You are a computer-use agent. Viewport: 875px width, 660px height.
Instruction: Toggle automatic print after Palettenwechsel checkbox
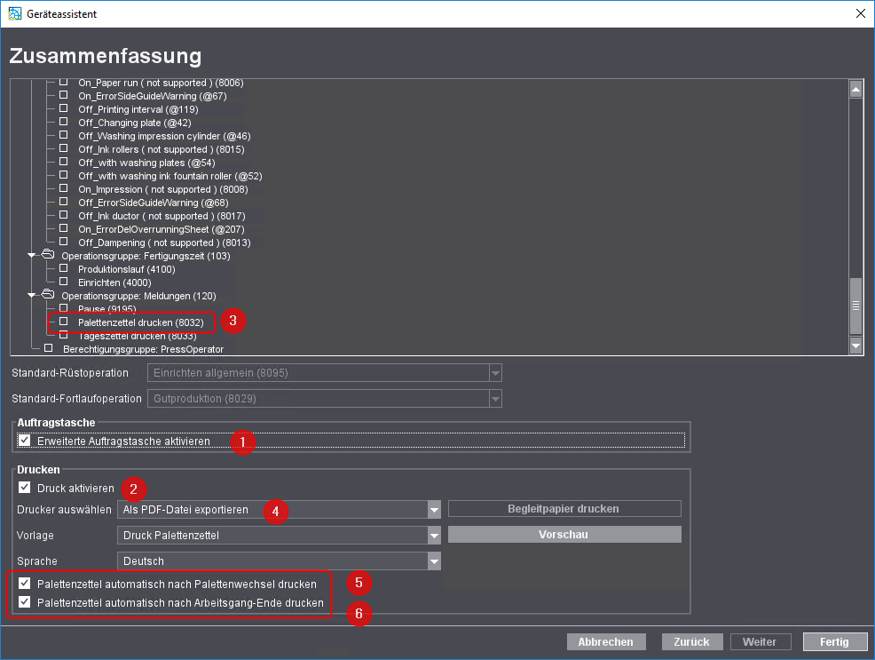(x=25, y=584)
